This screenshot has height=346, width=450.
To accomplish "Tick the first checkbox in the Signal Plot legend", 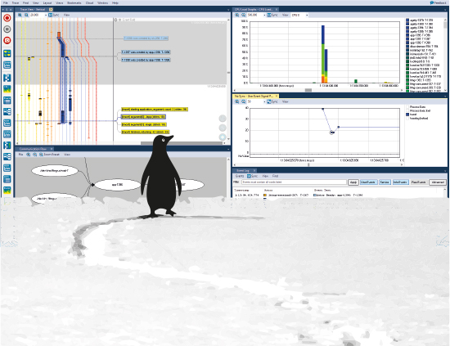I will 407,106.
